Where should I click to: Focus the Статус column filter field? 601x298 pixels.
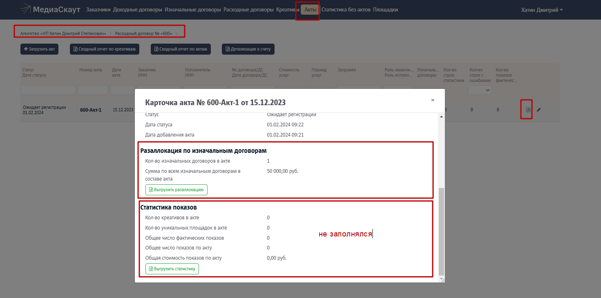48,90
